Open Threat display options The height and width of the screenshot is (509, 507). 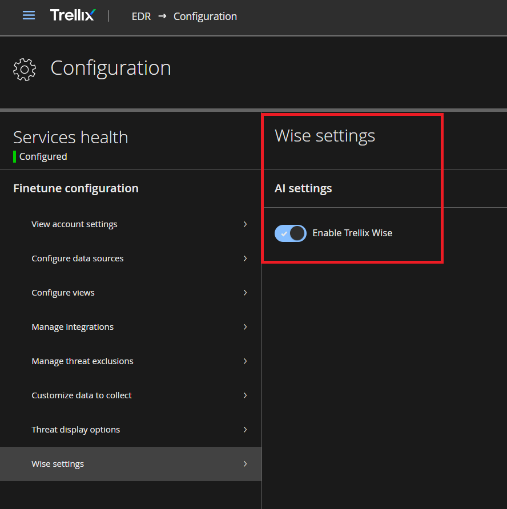[x=131, y=430]
